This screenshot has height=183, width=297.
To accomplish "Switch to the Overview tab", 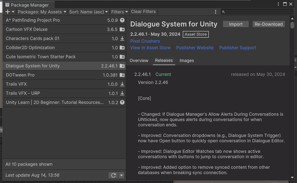I will 139,61.
